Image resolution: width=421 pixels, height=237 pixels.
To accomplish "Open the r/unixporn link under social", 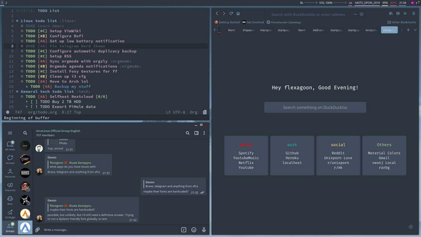I will 338,163.
